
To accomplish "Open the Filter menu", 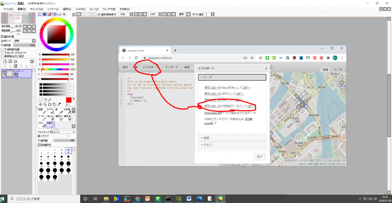I will pyautogui.click(x=80, y=8).
